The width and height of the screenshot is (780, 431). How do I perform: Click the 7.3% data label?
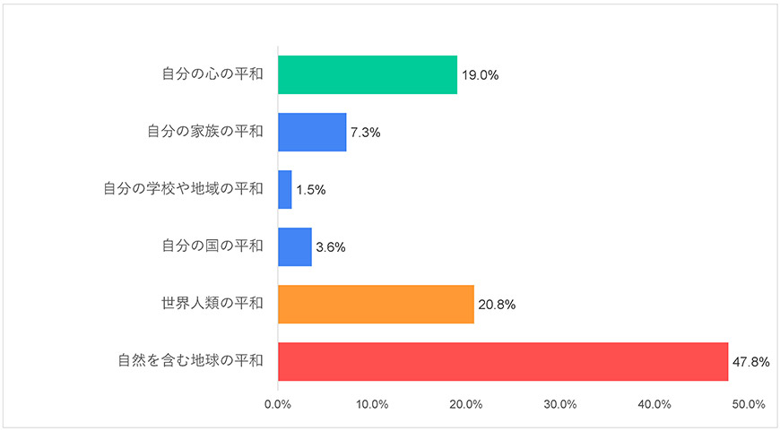pos(364,133)
